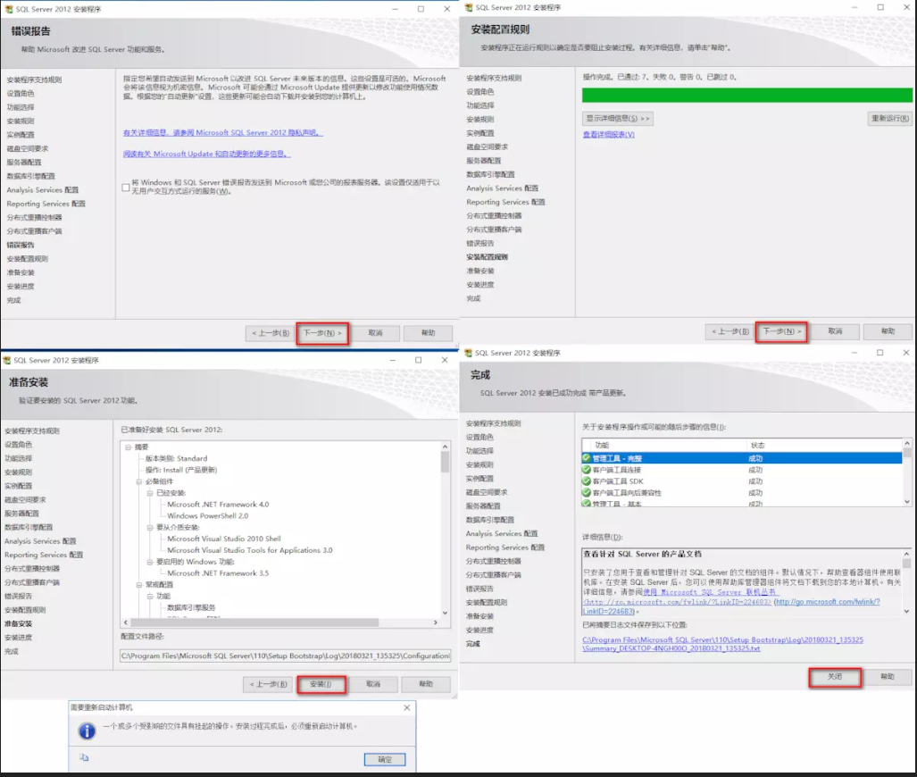Image resolution: width=917 pixels, height=777 pixels.
Task: Click the SQL Server icon in 准备安装 title bar
Action: click(x=7, y=361)
